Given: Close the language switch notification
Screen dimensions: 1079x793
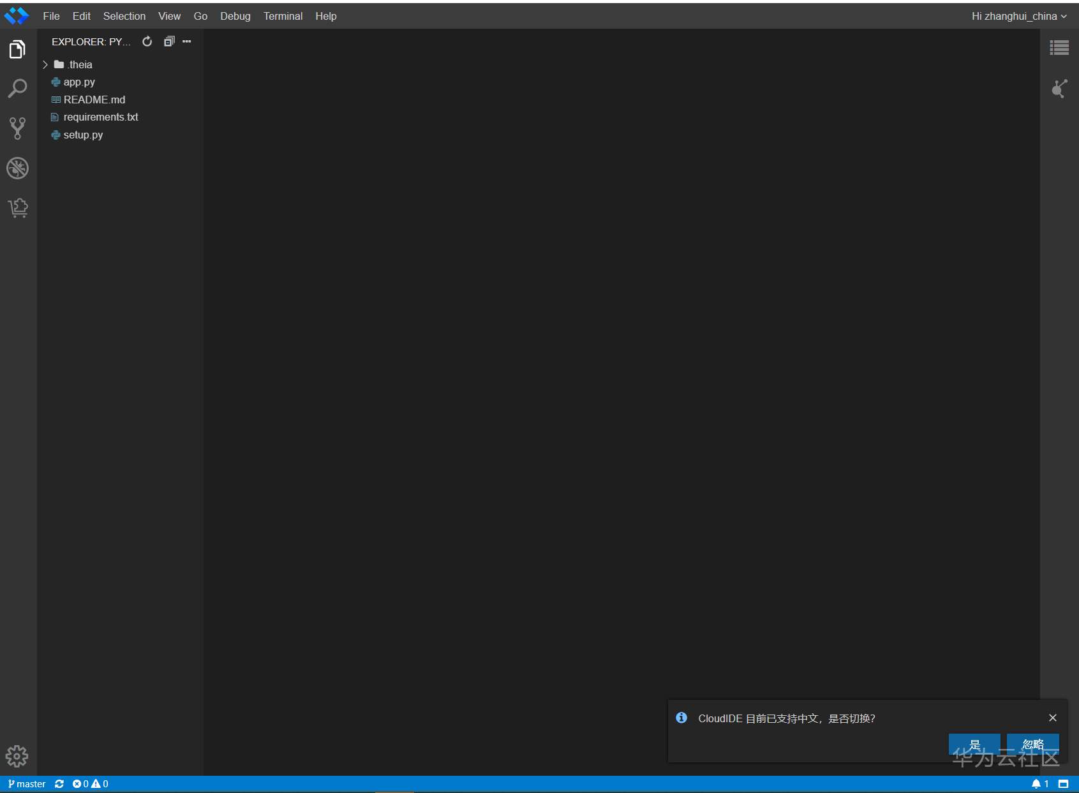Looking at the screenshot, I should 1053,718.
